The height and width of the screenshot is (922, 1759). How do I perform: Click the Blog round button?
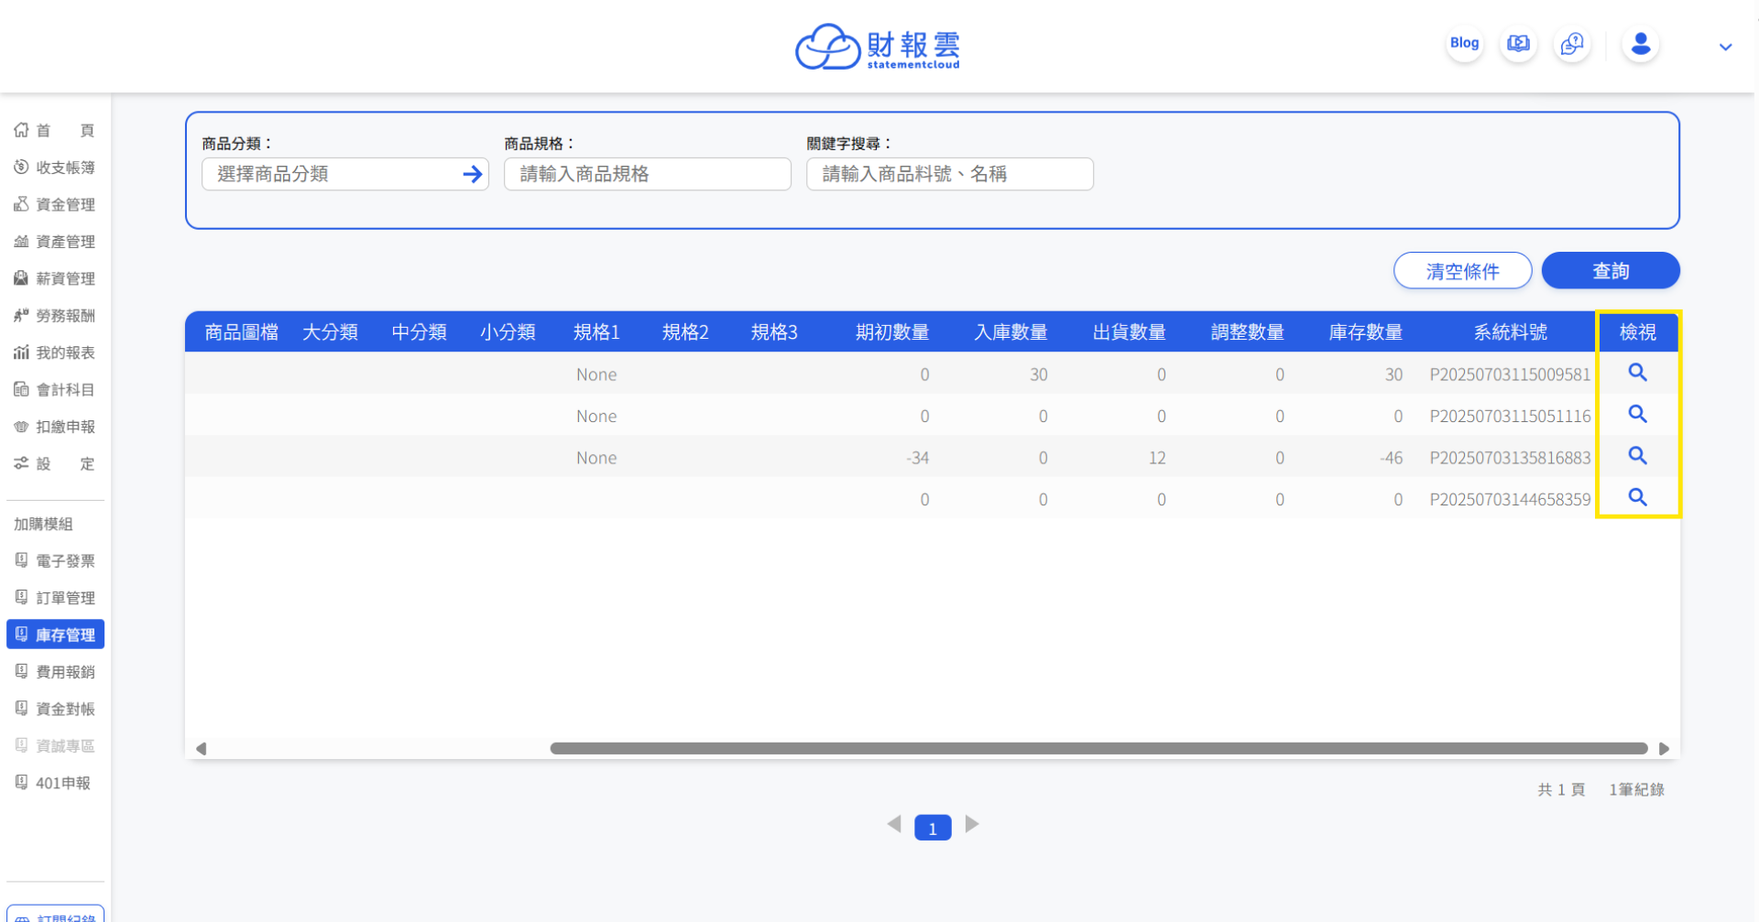coord(1464,44)
